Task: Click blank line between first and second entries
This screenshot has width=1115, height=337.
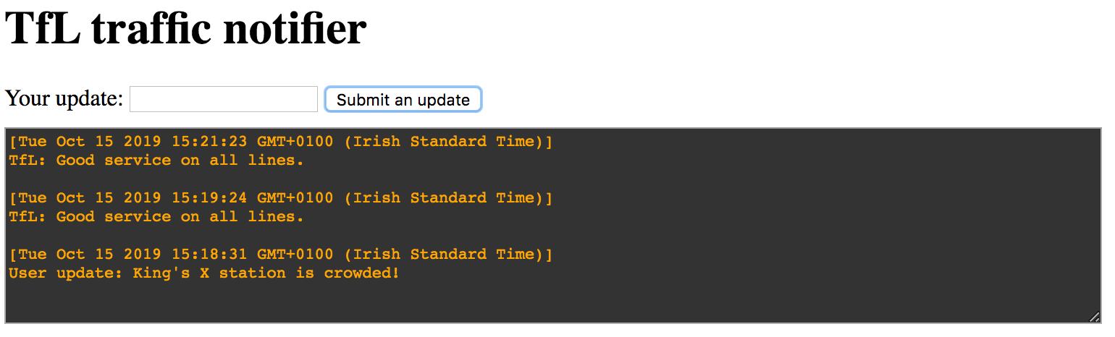Action: 550,179
